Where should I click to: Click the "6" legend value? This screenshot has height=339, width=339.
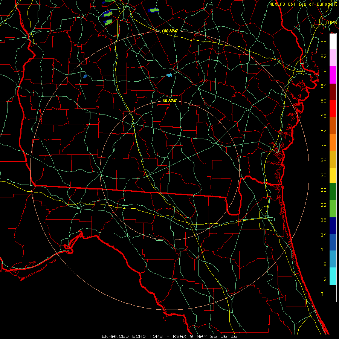point(325,264)
